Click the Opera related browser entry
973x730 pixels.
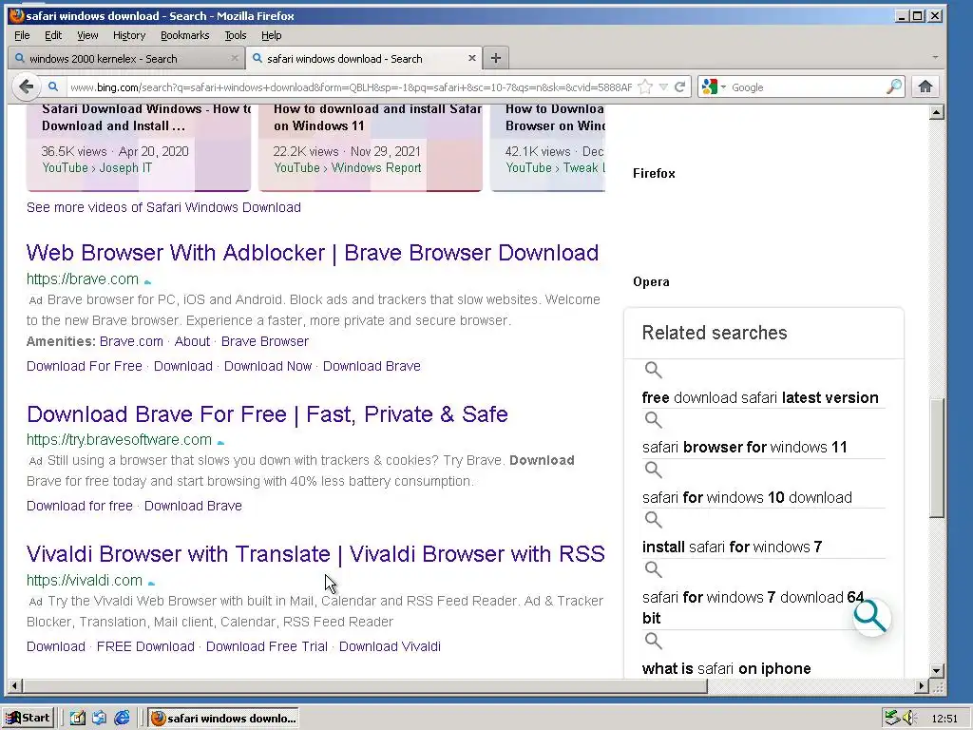[651, 281]
